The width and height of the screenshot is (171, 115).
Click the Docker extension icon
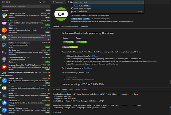[4, 95]
